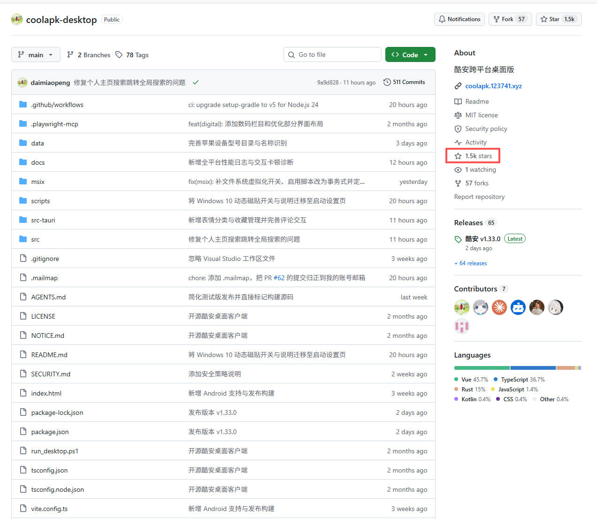The image size is (597, 519).
Task: Click the src-tauri folder icon
Action: tap(23, 220)
